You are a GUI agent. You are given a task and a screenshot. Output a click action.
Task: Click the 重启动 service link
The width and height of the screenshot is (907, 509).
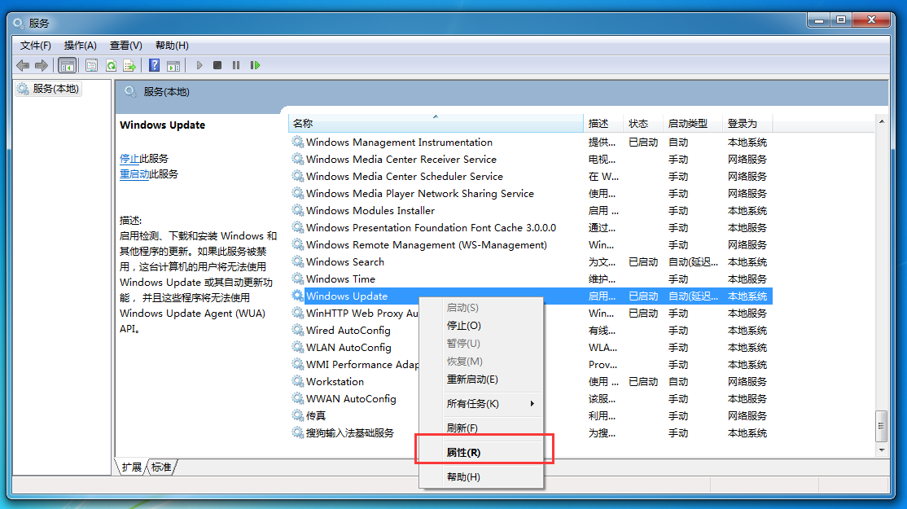134,174
